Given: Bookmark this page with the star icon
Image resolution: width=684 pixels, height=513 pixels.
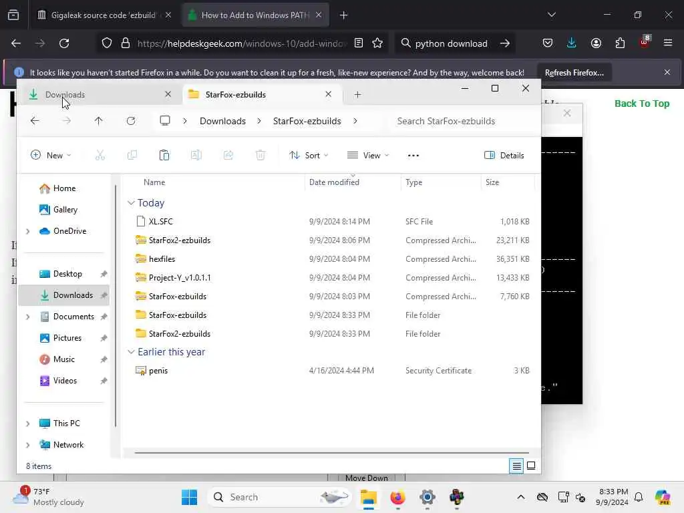Looking at the screenshot, I should coord(377,43).
